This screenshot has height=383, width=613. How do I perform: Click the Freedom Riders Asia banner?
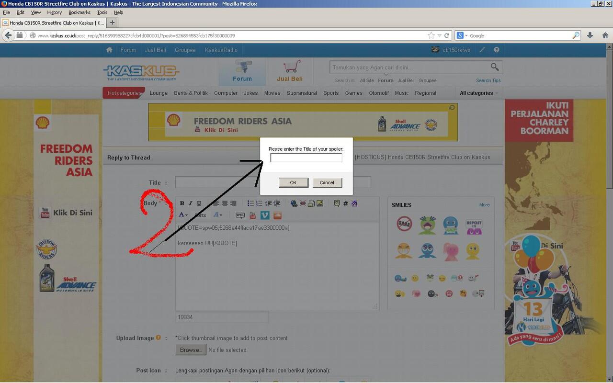click(x=303, y=122)
